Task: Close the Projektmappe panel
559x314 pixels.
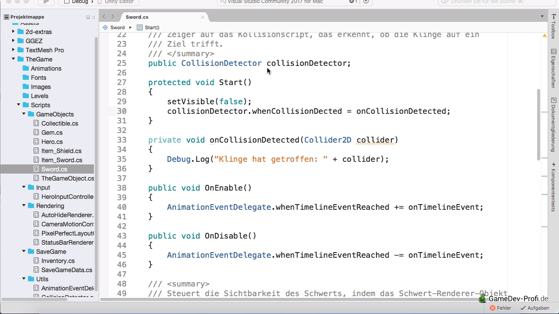Action: pyautogui.click(x=93, y=17)
